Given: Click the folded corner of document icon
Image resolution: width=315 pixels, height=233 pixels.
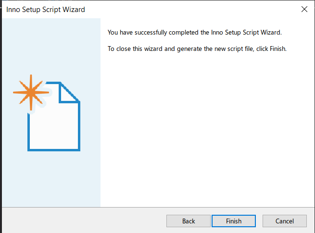Looking at the screenshot, I should click(69, 92).
